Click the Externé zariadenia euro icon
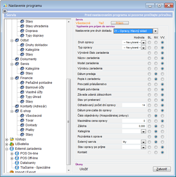This screenshot has height=177, width=176. [12, 149]
